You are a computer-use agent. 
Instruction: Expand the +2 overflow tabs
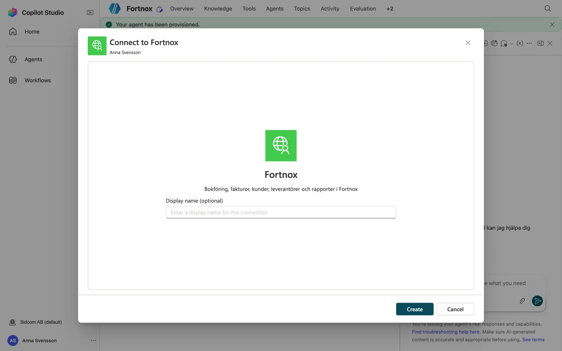tap(390, 9)
